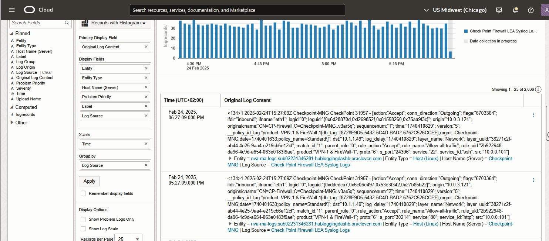
Task: Click the user profile avatar icon
Action: coord(545,10)
